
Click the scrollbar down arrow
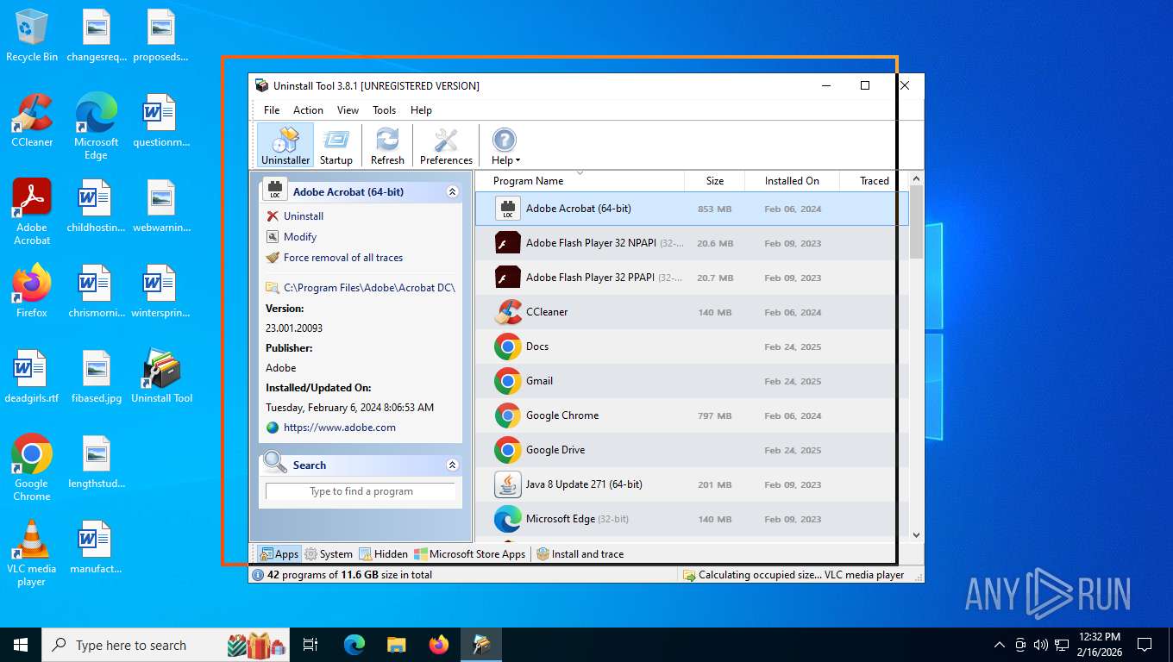916,534
